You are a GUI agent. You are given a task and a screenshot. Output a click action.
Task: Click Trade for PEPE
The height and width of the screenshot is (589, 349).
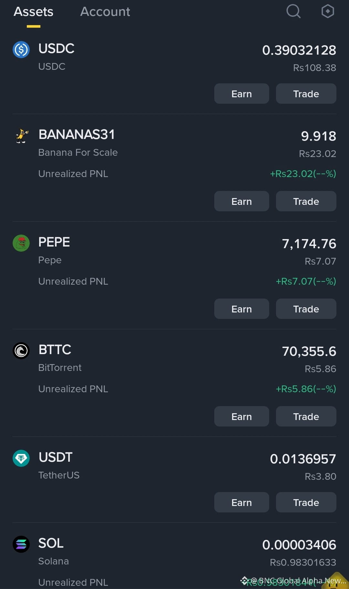306,309
